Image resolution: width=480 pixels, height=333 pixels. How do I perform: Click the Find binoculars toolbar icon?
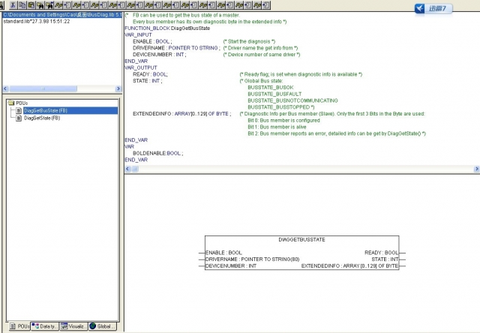pos(41,5)
